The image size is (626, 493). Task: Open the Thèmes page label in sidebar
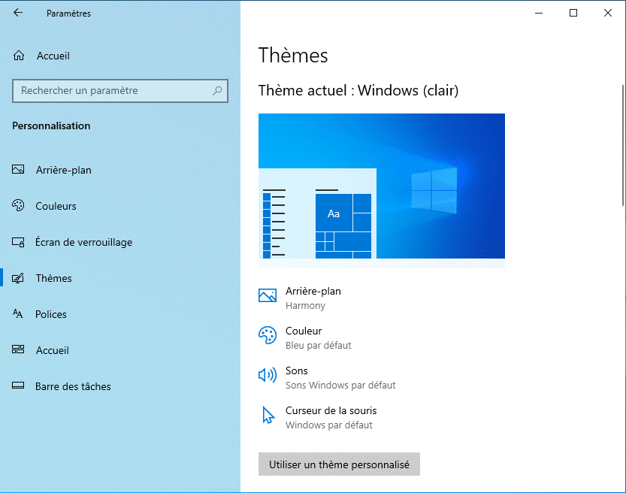click(54, 278)
